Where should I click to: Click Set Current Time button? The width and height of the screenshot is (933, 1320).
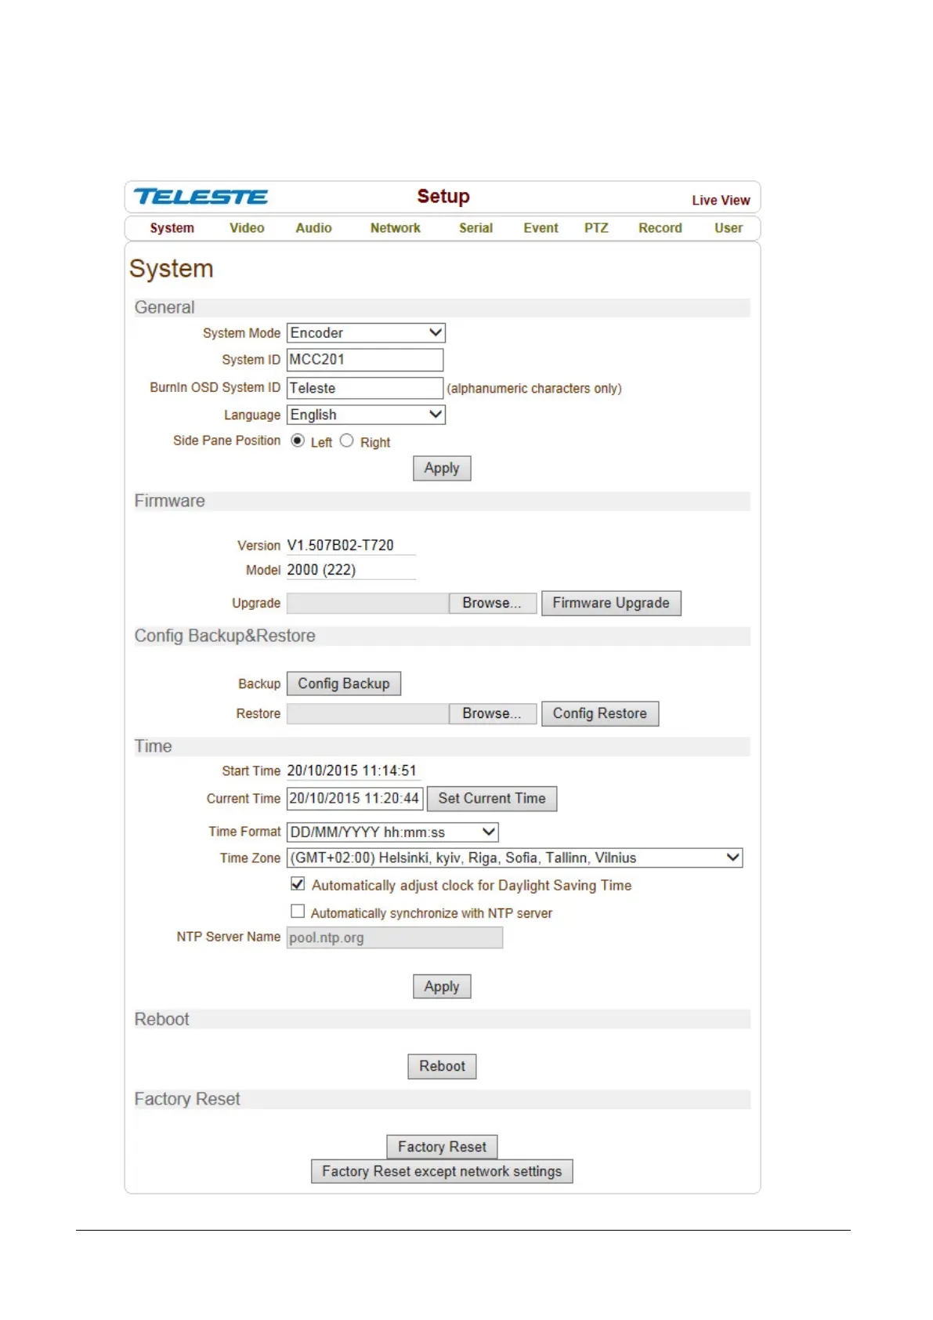coord(492,799)
